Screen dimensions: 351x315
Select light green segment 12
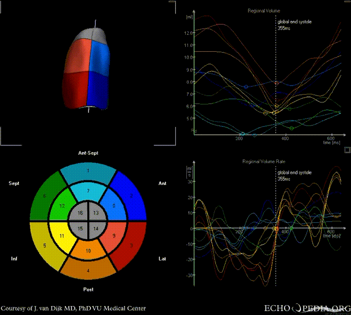click(62, 206)
